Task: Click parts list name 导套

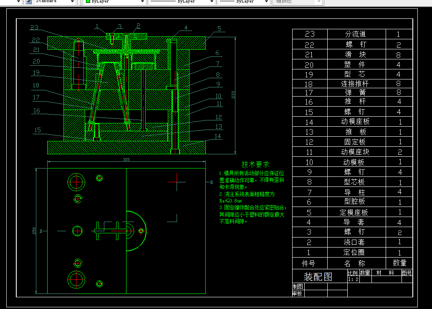Action: [354, 222]
